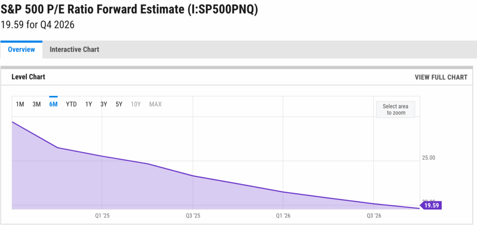The image size is (477, 226).
Task: Click the MAX range option
Action: pos(156,104)
